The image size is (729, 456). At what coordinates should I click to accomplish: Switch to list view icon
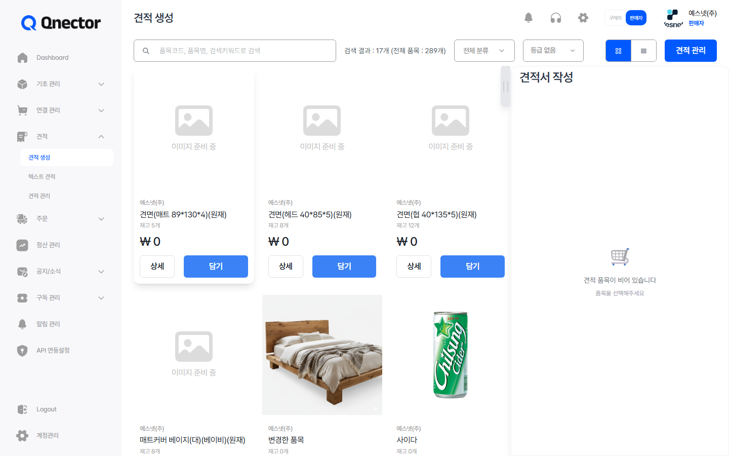(x=643, y=51)
